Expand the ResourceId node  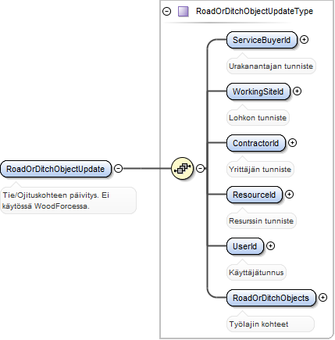[x=289, y=194]
